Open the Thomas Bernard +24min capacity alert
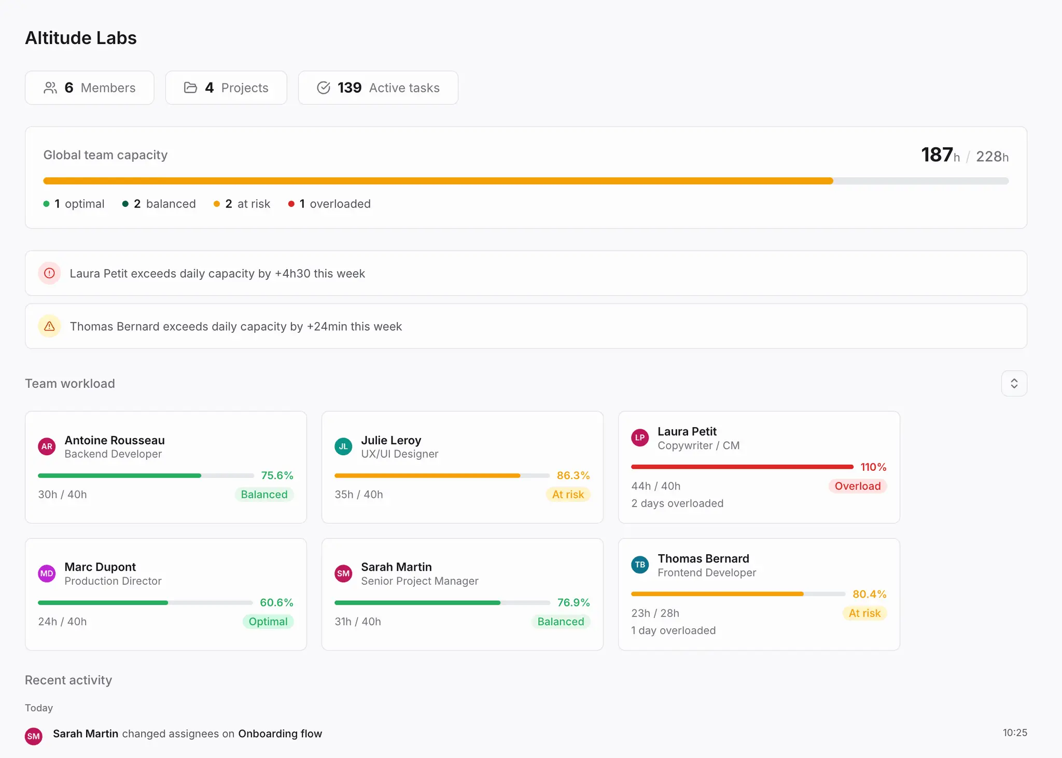 [526, 326]
